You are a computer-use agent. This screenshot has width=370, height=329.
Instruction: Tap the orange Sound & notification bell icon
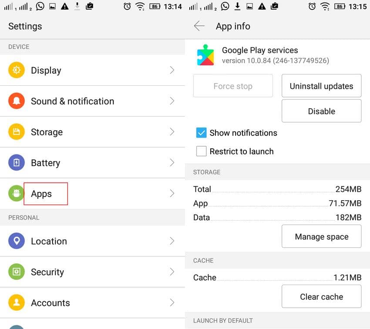click(16, 101)
